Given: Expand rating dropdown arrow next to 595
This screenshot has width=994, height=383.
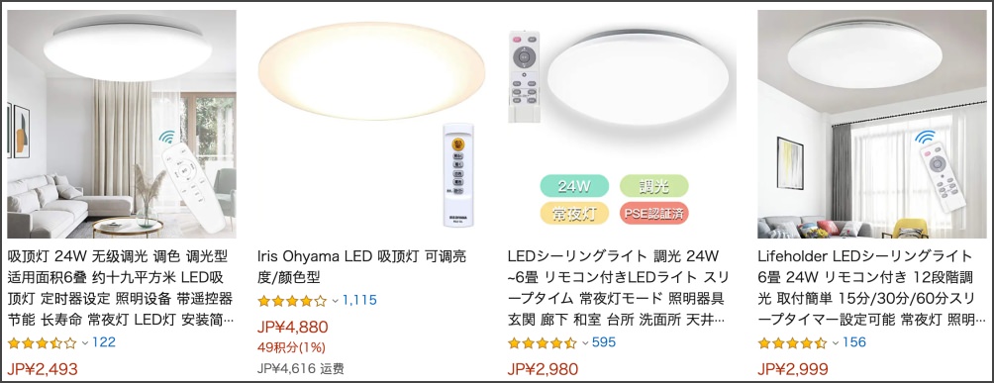Looking at the screenshot, I should (585, 343).
